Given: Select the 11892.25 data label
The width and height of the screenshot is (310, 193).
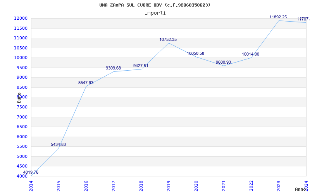Looking at the screenshot, I should (278, 17).
